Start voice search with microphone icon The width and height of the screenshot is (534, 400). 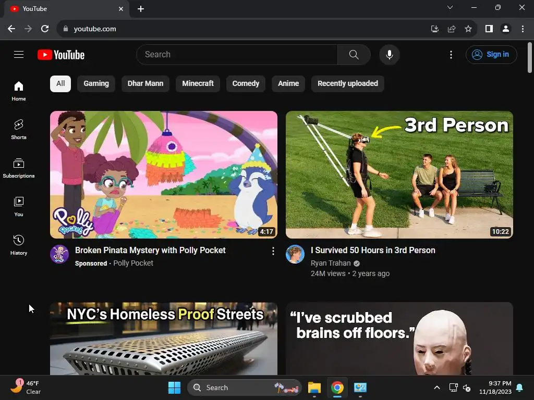coord(389,54)
